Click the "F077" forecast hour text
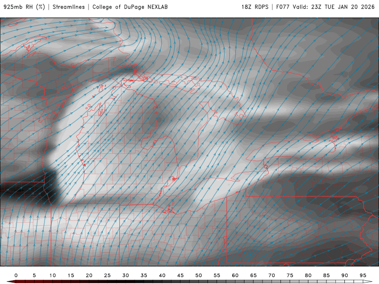 point(282,7)
